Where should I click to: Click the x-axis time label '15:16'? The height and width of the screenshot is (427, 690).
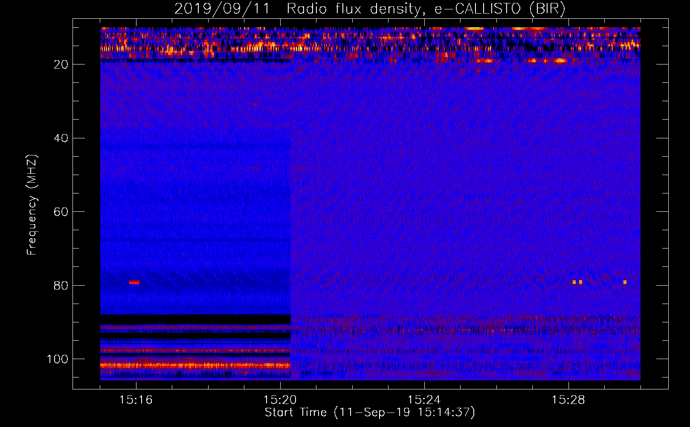click(136, 400)
